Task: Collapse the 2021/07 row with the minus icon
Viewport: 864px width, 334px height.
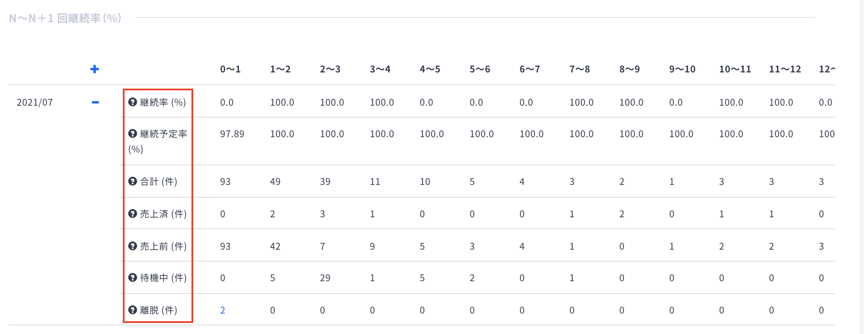Action: click(x=96, y=102)
